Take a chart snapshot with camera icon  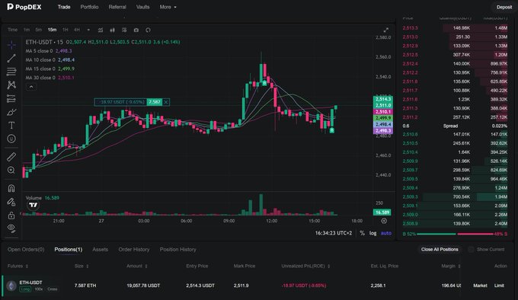click(x=136, y=30)
